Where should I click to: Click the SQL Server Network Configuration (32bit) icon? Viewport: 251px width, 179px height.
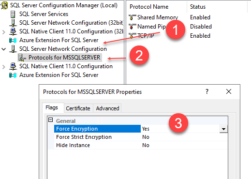(13, 23)
